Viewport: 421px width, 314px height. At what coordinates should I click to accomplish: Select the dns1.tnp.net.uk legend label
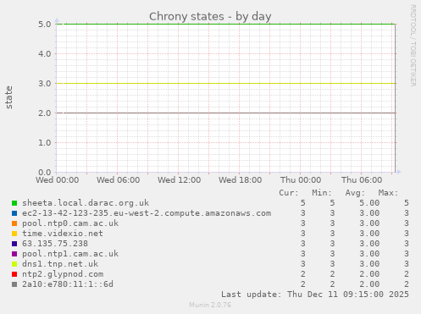pyautogui.click(x=60, y=264)
